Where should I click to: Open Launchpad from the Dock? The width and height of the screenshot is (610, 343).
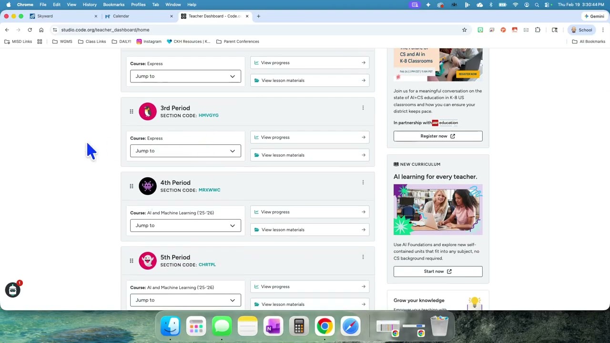point(196,326)
